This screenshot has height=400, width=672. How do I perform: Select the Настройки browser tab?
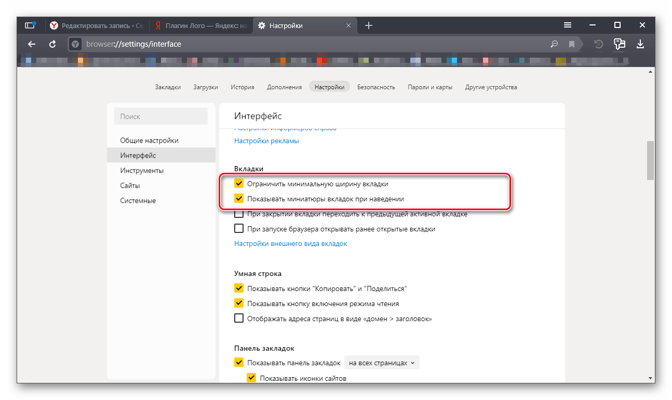pyautogui.click(x=305, y=25)
